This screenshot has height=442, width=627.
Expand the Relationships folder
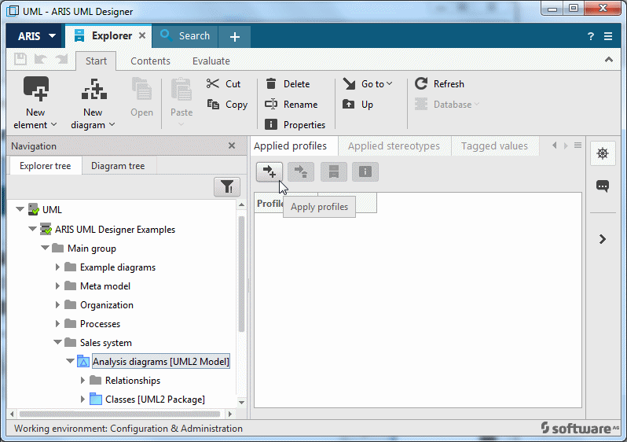pos(82,381)
